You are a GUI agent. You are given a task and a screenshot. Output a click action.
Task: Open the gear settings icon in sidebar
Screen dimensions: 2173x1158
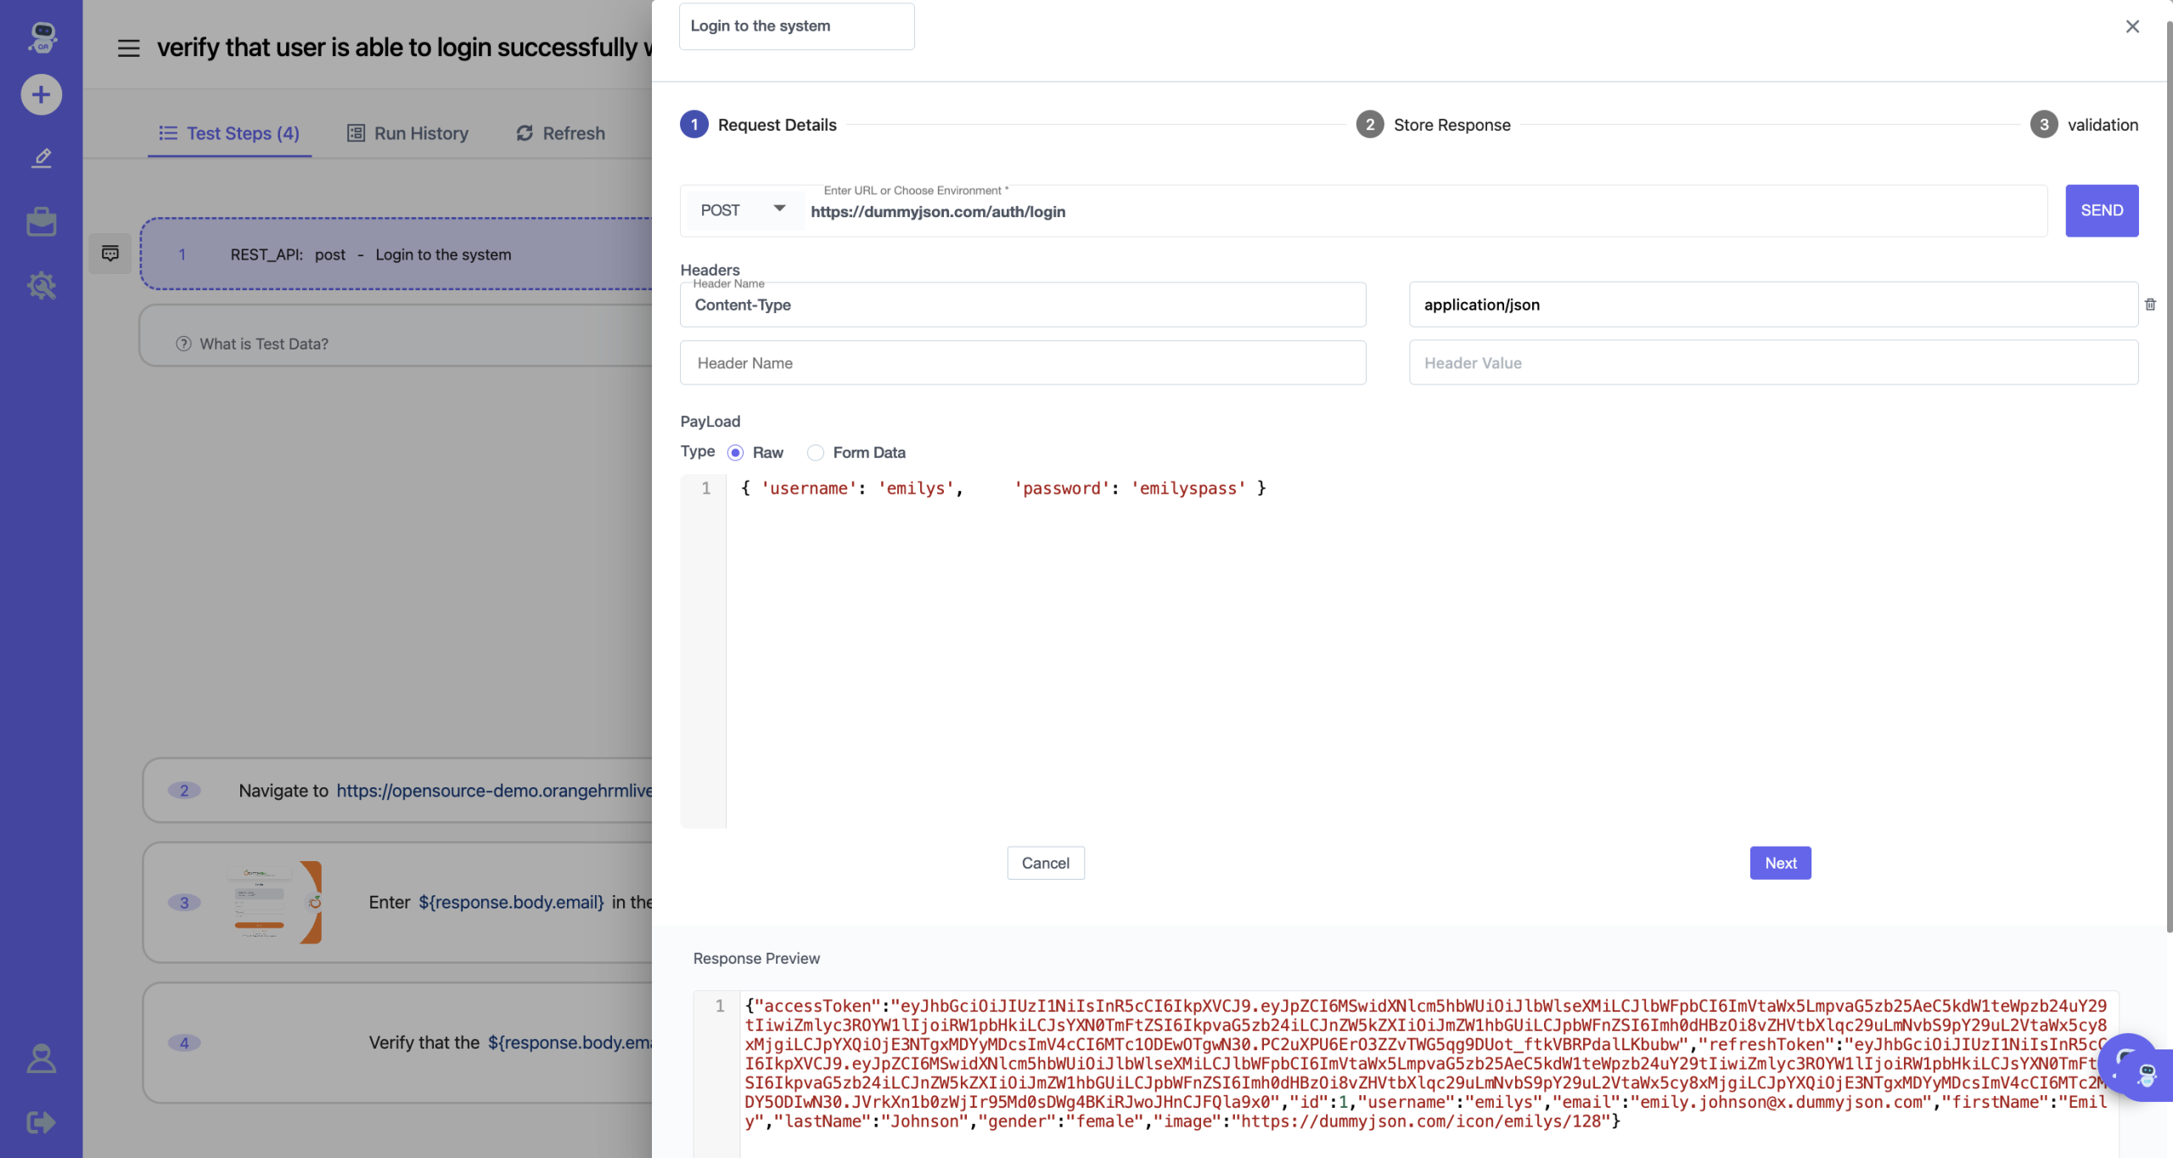[x=41, y=285]
